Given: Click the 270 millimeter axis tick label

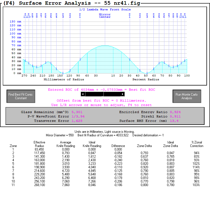Looking at the screenshot, I should 24,76.
